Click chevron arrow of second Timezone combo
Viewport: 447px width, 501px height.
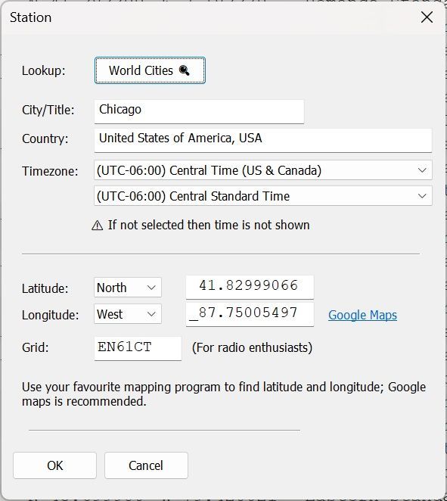tap(422, 196)
